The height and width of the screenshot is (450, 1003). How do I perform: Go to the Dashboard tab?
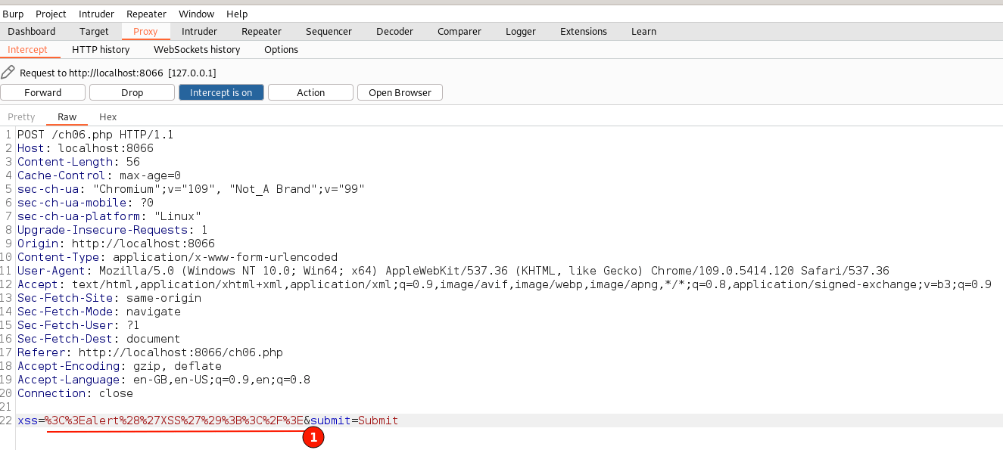point(32,31)
